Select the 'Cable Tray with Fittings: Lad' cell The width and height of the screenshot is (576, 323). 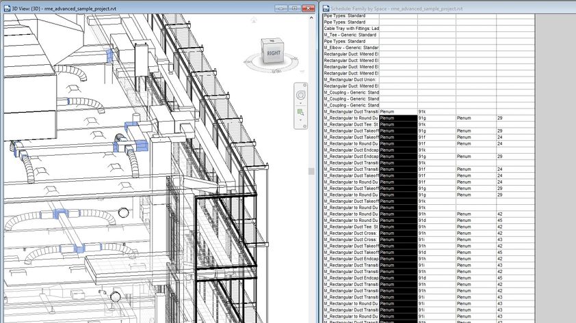(351, 29)
